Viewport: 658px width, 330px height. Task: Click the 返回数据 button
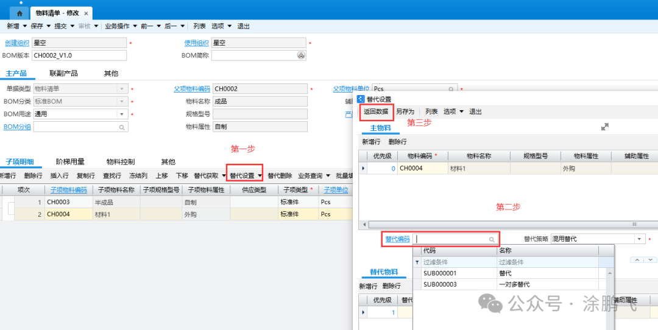(x=376, y=112)
